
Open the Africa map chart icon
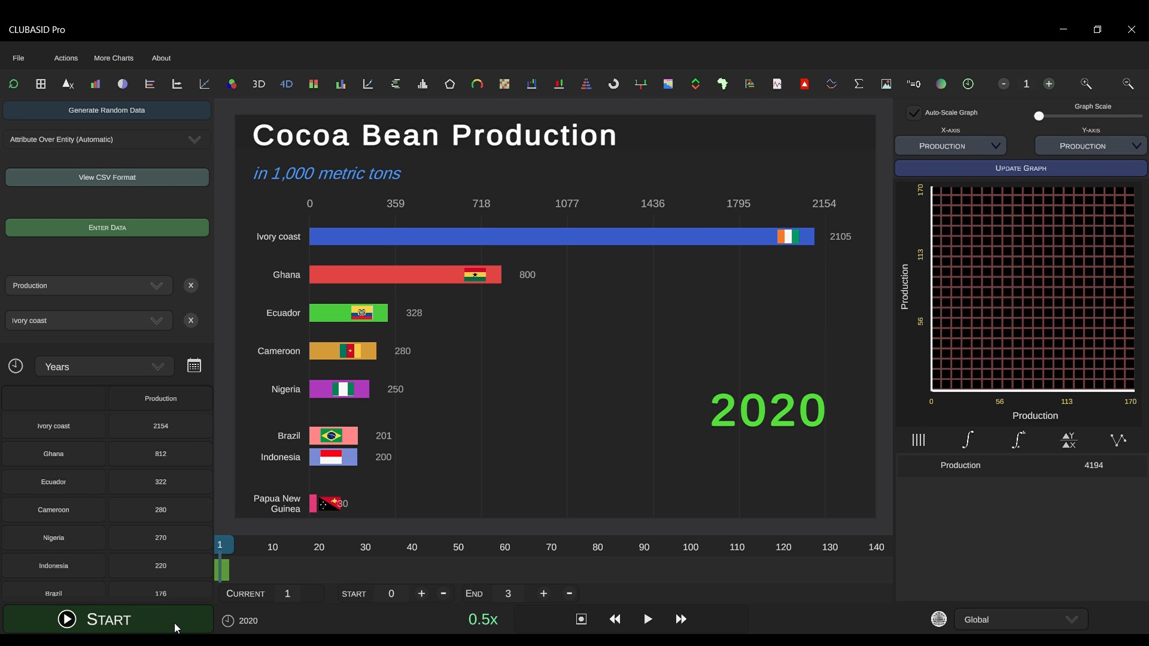(722, 84)
